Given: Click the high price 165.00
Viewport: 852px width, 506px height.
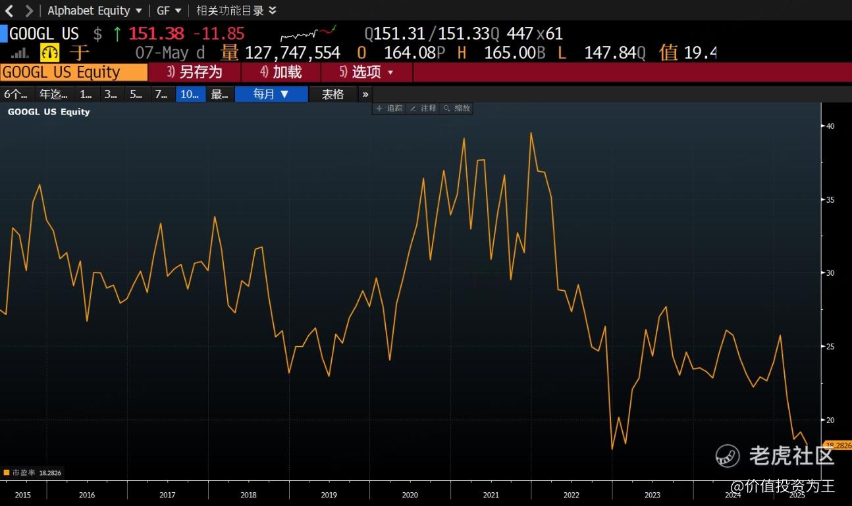Looking at the screenshot, I should click(510, 53).
